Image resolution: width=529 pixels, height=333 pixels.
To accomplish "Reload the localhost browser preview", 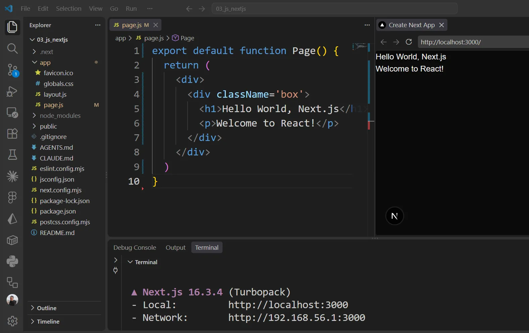I will coord(409,42).
